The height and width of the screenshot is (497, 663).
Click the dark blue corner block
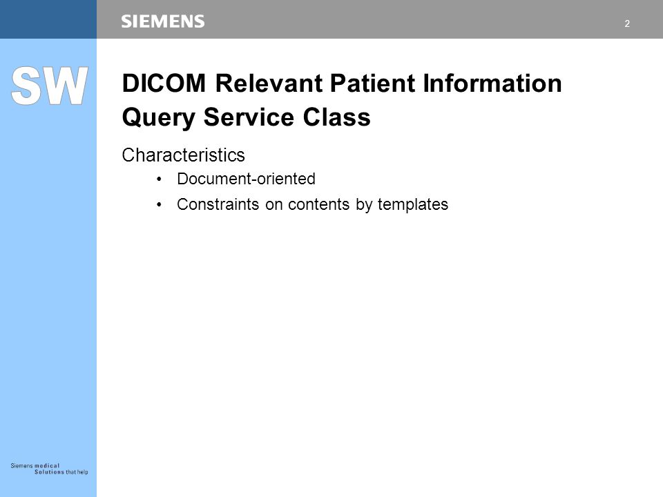coord(48,19)
